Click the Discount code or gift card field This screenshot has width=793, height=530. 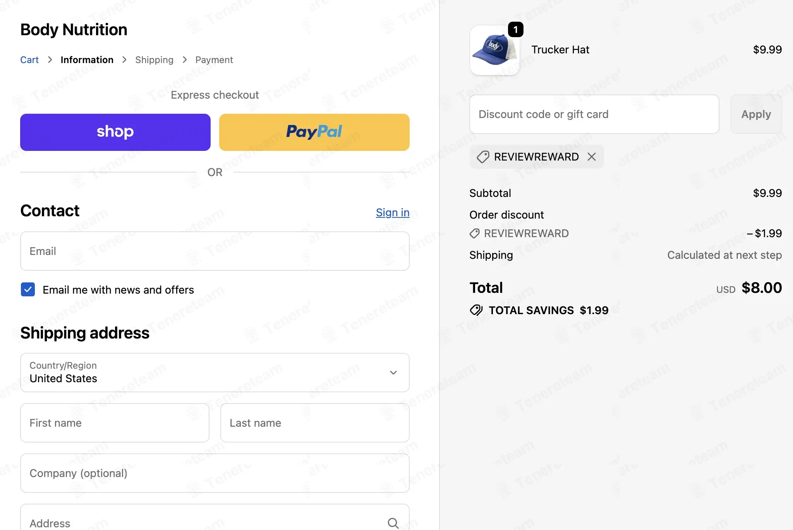click(x=594, y=114)
